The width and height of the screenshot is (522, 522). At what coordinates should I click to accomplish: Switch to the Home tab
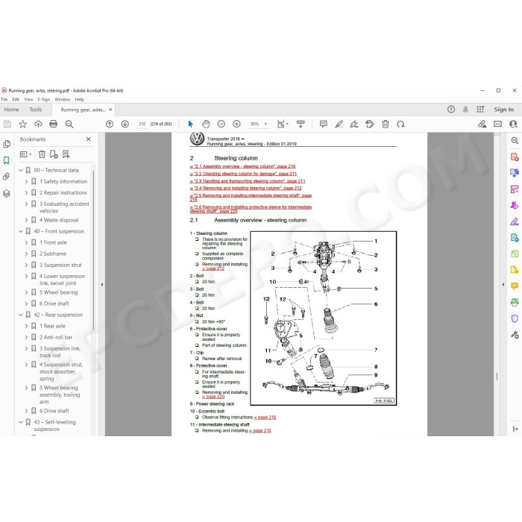point(11,110)
